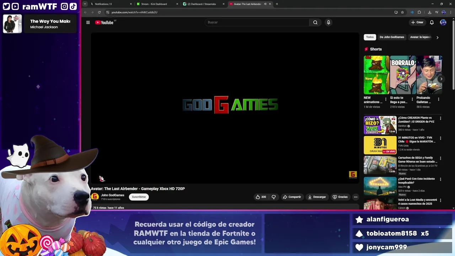Viewport: 455px width, 256px height.
Task: Click the Compartir share button
Action: [x=292, y=197]
